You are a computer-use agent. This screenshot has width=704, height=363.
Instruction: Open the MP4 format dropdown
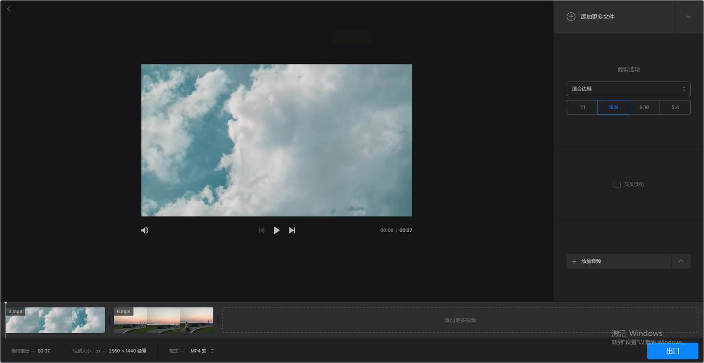point(202,351)
